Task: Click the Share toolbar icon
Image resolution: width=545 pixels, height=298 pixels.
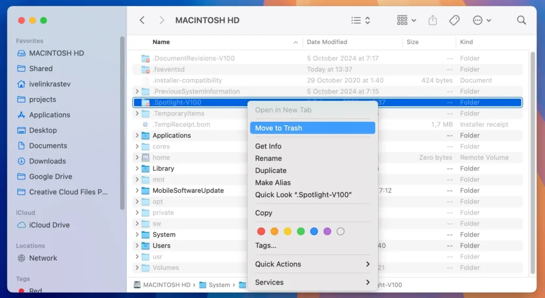Action: (x=432, y=20)
